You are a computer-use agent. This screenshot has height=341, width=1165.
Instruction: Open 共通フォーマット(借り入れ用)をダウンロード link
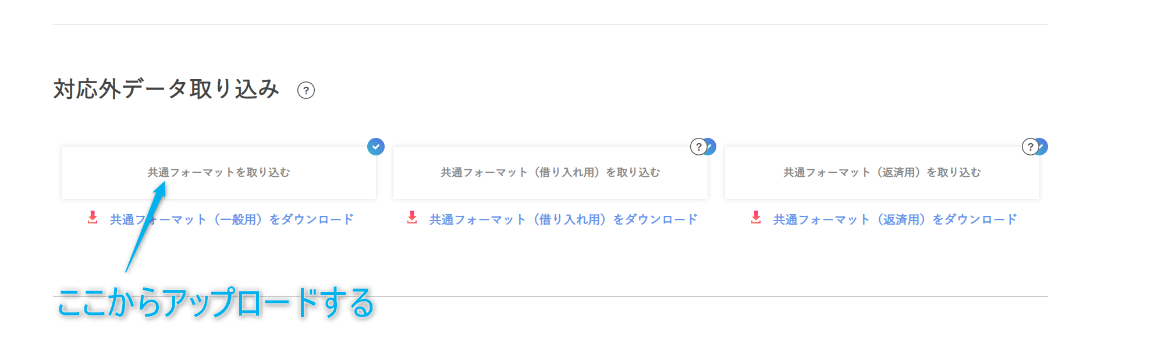(563, 219)
